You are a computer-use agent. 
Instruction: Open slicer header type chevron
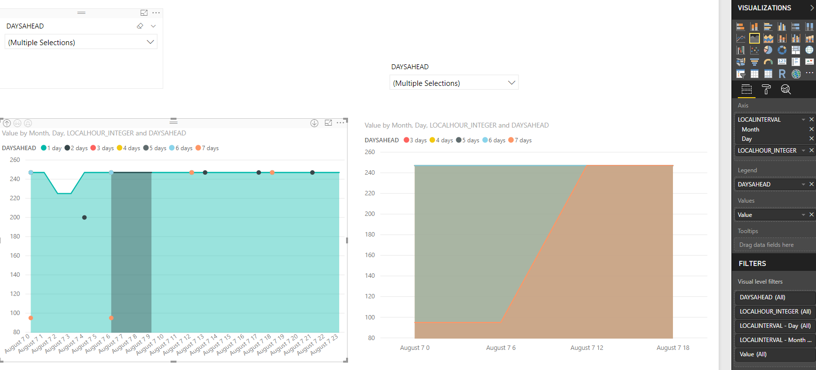153,26
